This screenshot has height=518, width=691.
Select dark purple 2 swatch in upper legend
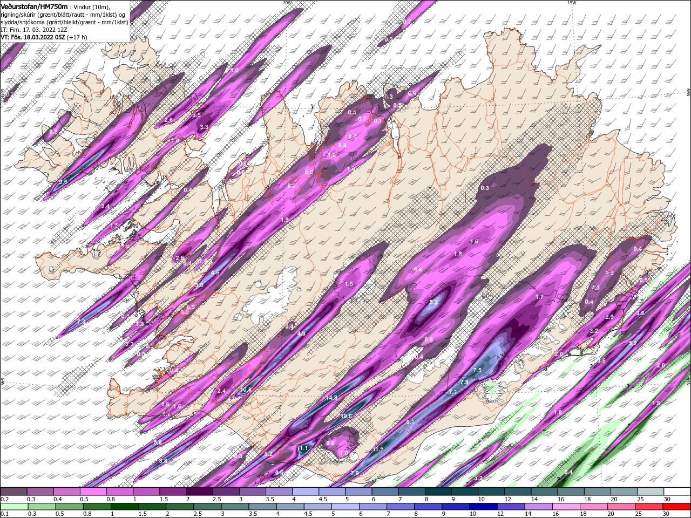[x=199, y=492]
